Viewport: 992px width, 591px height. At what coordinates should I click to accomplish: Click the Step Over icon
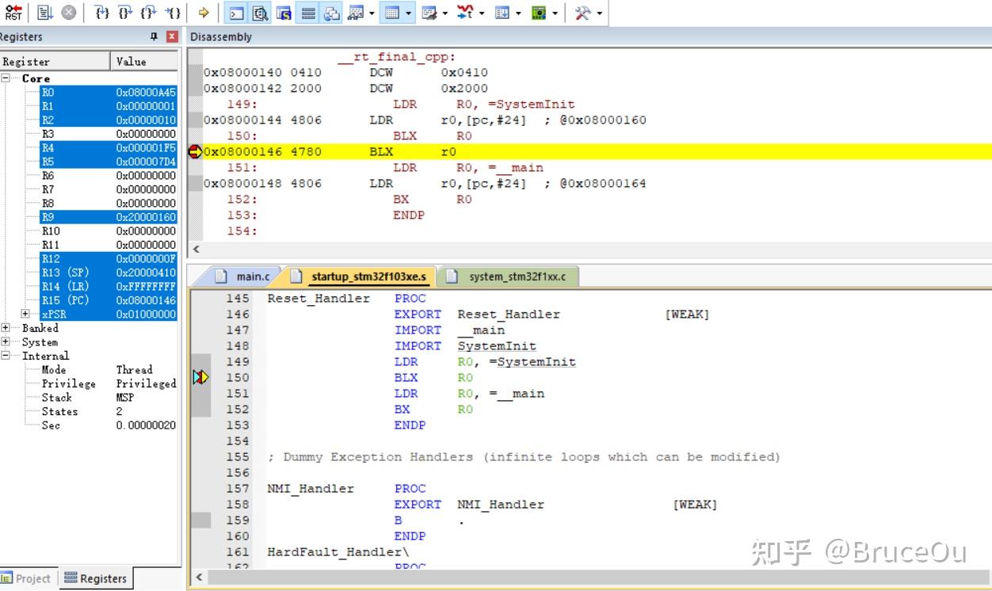click(124, 13)
